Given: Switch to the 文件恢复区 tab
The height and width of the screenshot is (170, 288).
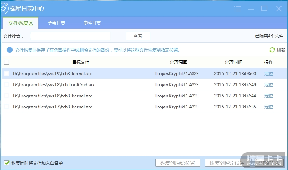Looking at the screenshot, I should (20, 23).
